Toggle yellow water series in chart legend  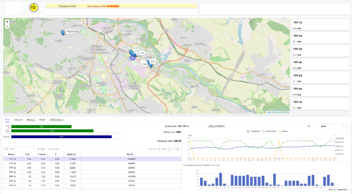pos(283,131)
